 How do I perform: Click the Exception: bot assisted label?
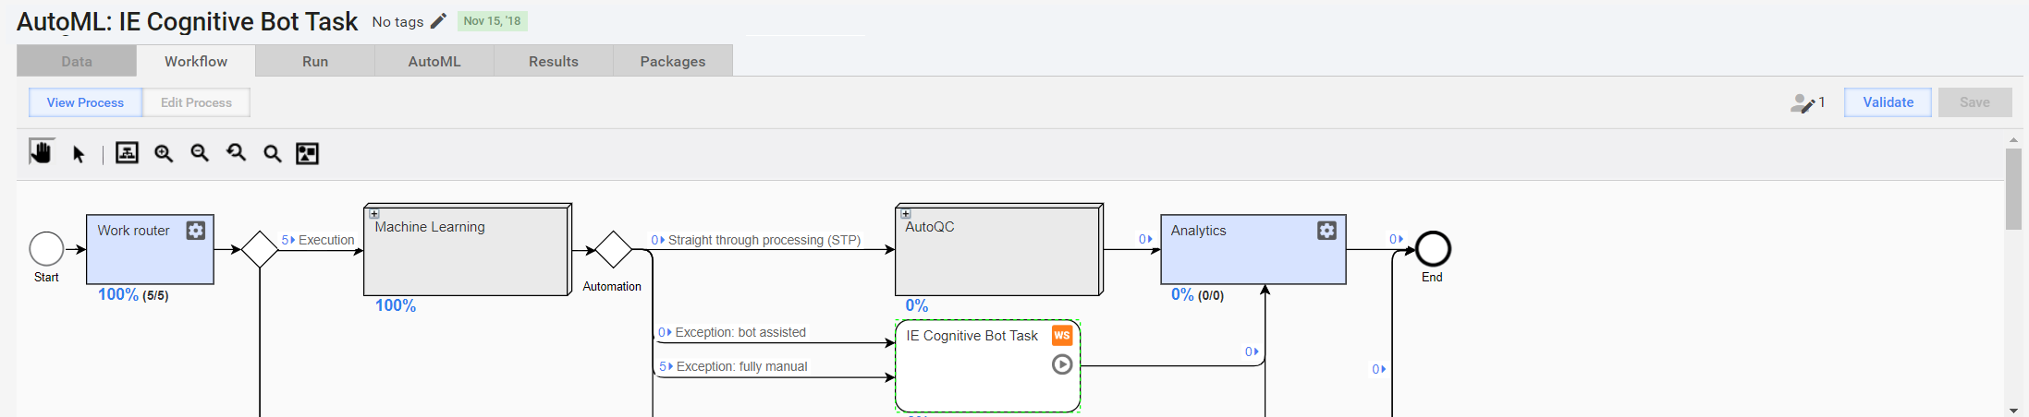point(740,332)
